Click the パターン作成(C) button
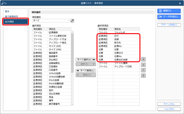Screen dimensions: 184x114 (x=169, y=25)
